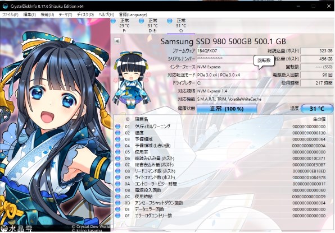Click status icon for 08 リードコマンド数

[117, 171]
